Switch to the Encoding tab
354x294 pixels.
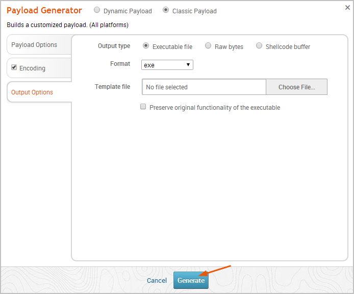tap(33, 68)
